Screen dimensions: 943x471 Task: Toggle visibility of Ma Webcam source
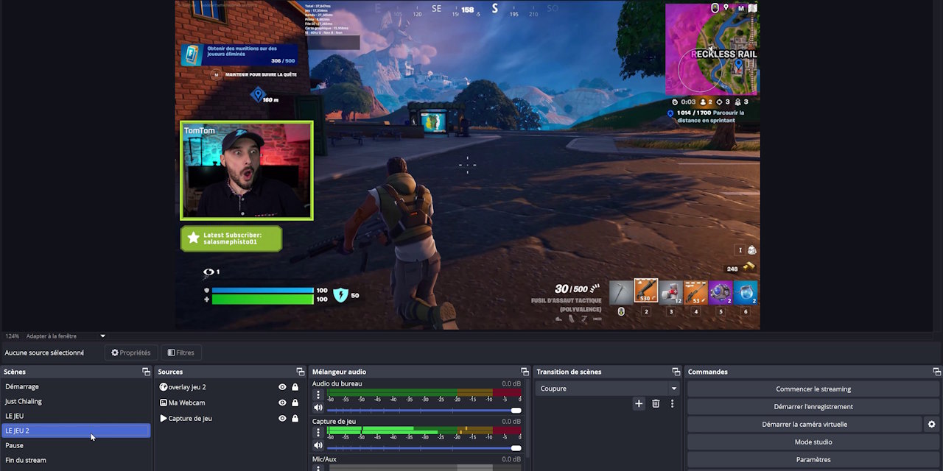[x=282, y=403]
